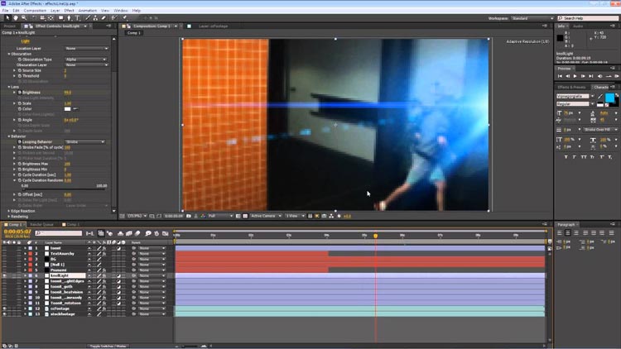Screen dimensions: 621x349
Task: Center align text in Paragraph panel
Action: point(567,232)
